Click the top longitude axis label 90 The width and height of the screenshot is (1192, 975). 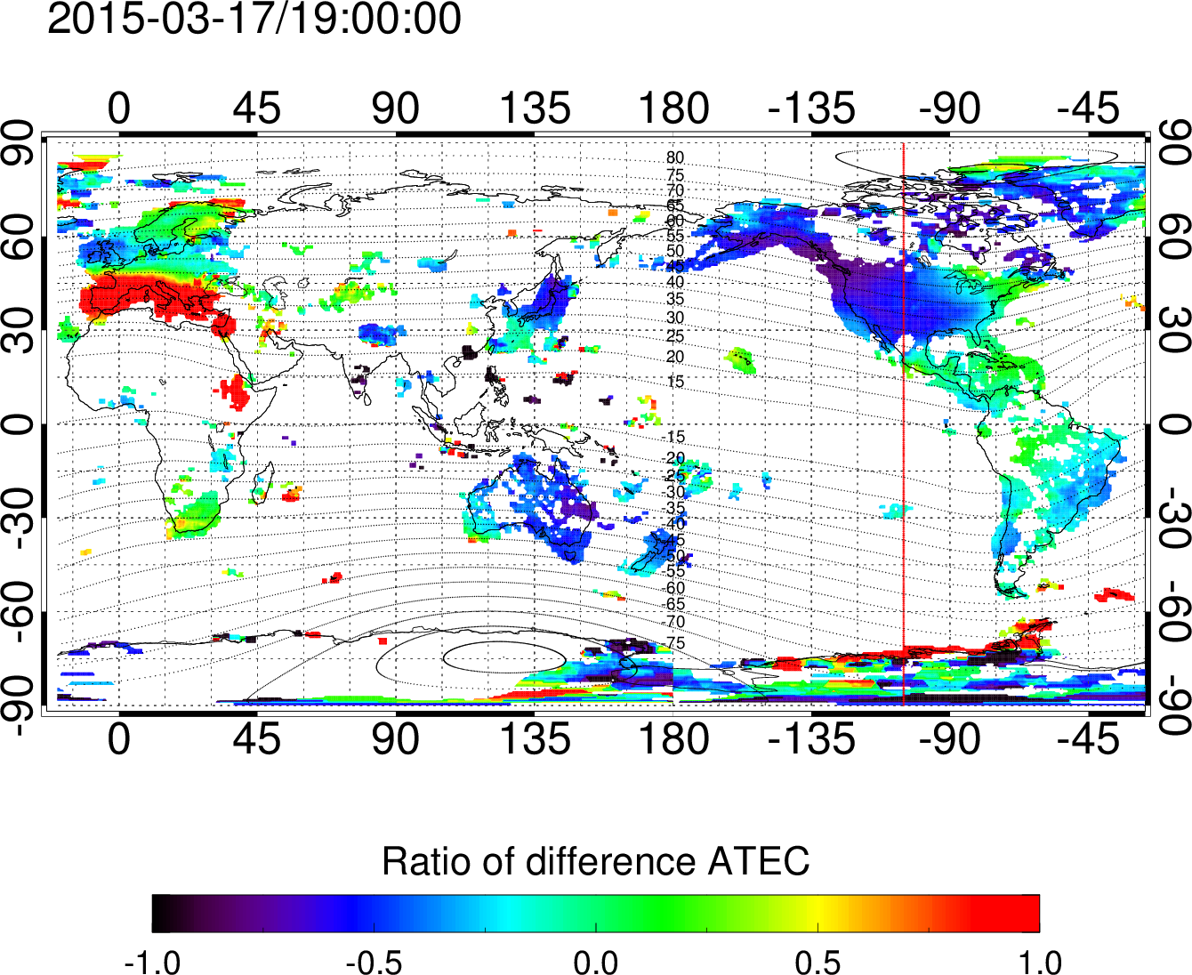(x=396, y=109)
